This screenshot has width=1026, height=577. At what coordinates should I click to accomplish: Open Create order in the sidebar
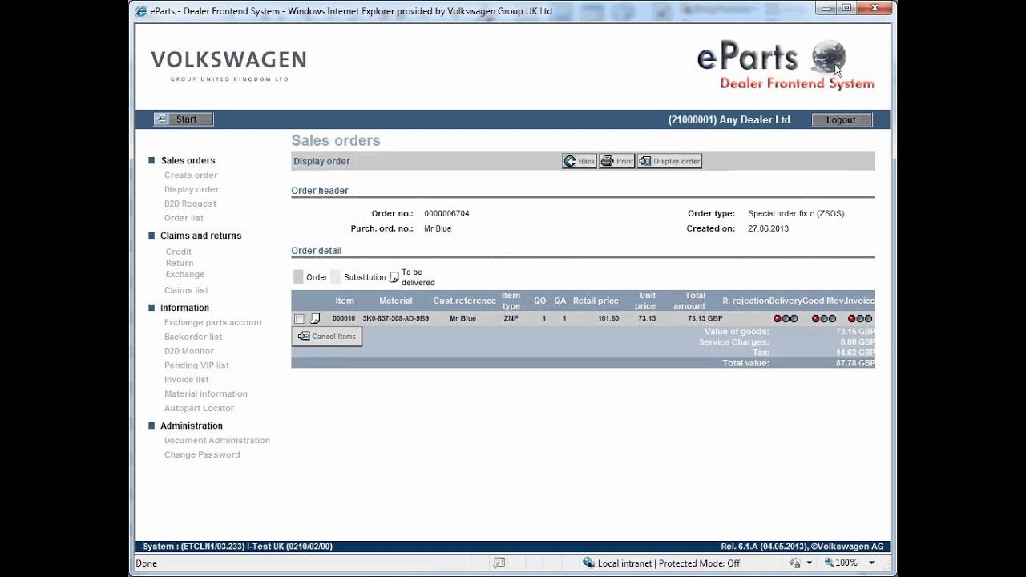click(191, 175)
